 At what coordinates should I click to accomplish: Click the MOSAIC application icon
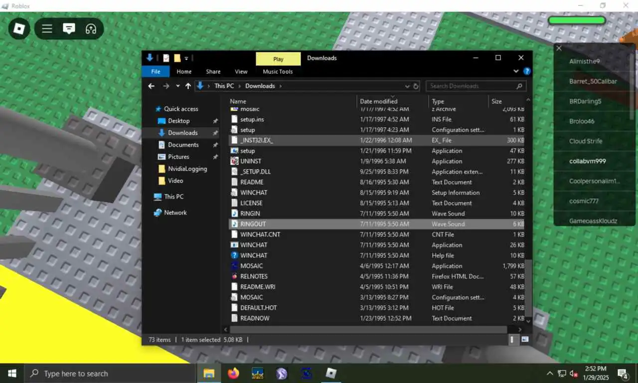[x=235, y=266]
